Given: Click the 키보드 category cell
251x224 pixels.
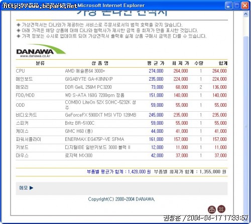Looking at the screenshot, I should (22, 147).
